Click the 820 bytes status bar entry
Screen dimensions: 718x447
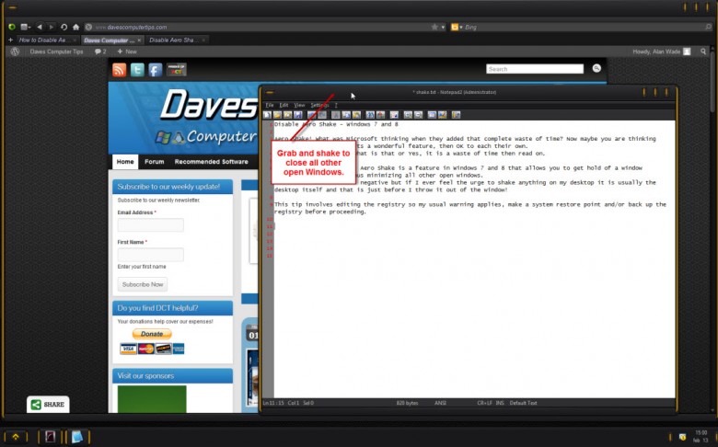407,403
